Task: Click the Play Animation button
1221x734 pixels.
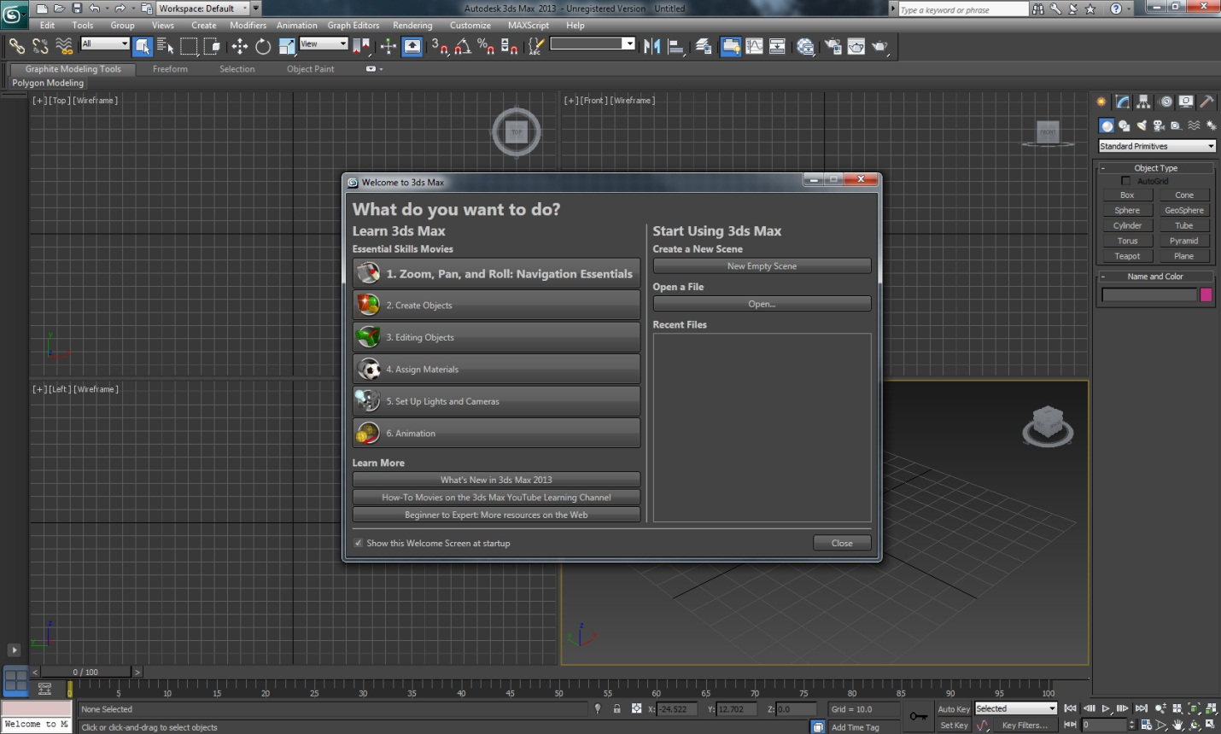Action: pos(1106,708)
